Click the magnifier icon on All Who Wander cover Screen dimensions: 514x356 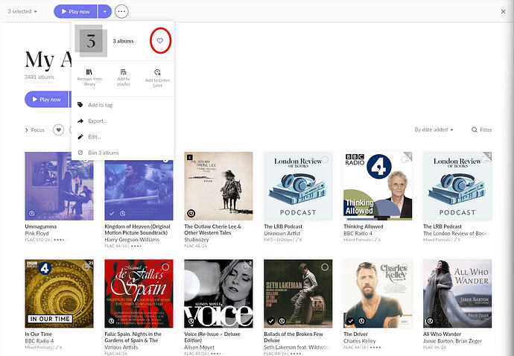click(430, 321)
